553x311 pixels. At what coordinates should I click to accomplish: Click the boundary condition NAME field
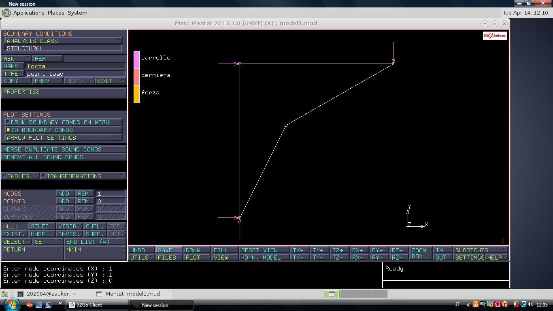[x=76, y=66]
